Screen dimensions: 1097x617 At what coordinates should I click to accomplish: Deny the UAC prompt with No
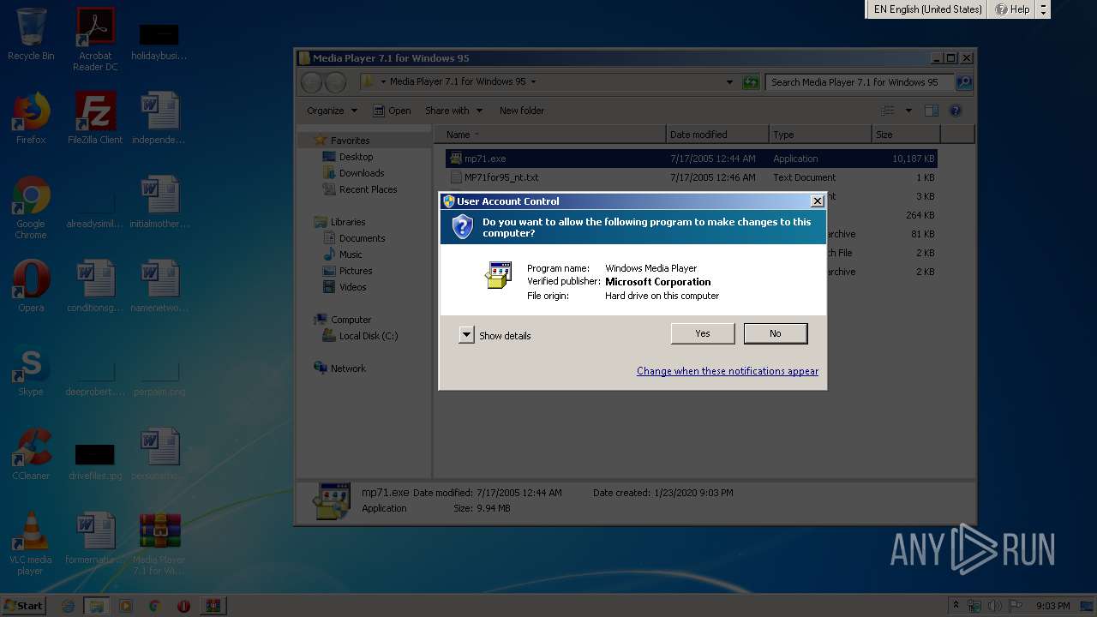tap(775, 333)
